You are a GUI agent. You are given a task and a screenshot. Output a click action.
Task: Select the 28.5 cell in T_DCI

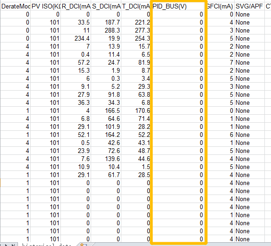point(136,175)
